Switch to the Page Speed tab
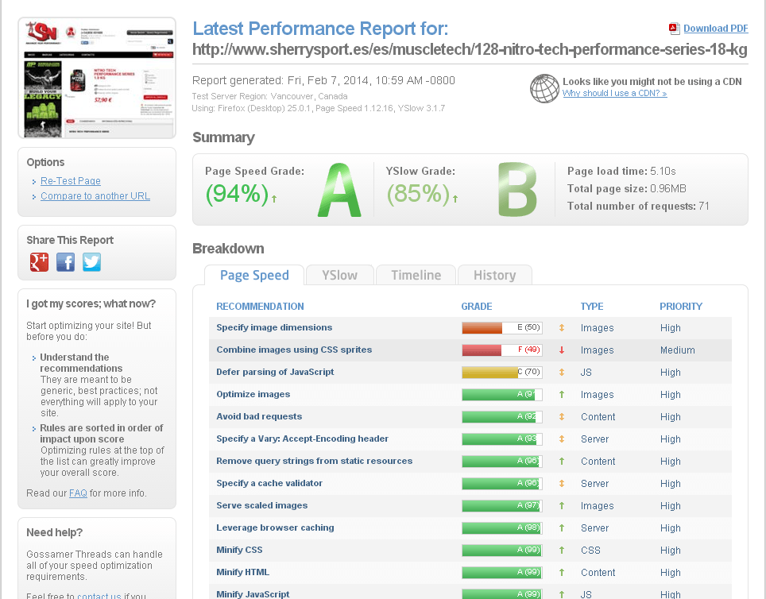The image size is (766, 599). pyautogui.click(x=254, y=275)
